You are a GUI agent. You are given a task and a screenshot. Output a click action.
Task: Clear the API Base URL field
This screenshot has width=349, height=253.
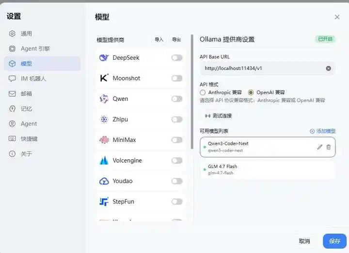pos(328,68)
